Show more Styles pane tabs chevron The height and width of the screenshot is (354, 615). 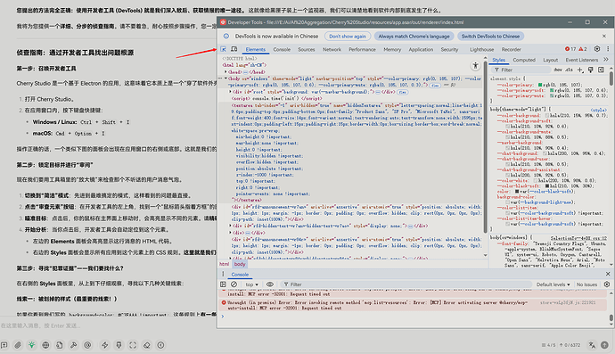606,60
